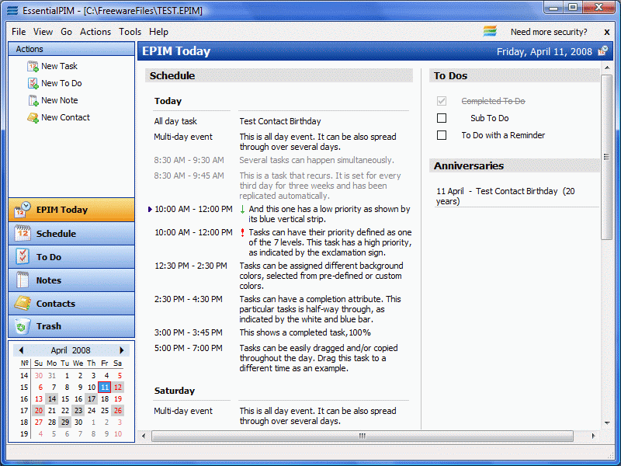Toggle the Completed To Do checkbox
This screenshot has height=466, width=621.
(442, 101)
